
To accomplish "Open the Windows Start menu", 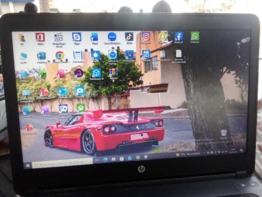I will [28, 165].
